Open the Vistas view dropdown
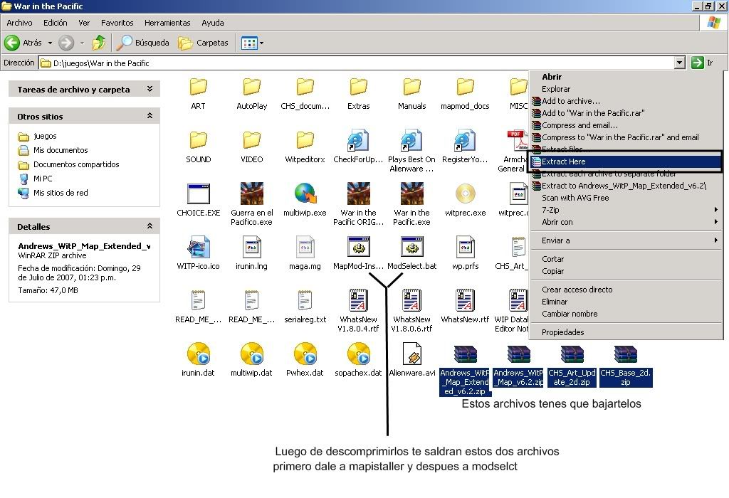Viewport: 729px width, 498px height. point(261,43)
